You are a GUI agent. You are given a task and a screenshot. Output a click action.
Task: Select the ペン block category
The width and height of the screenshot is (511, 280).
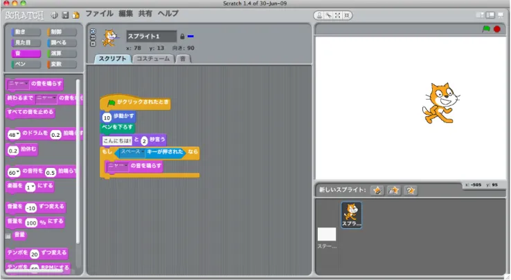point(26,64)
